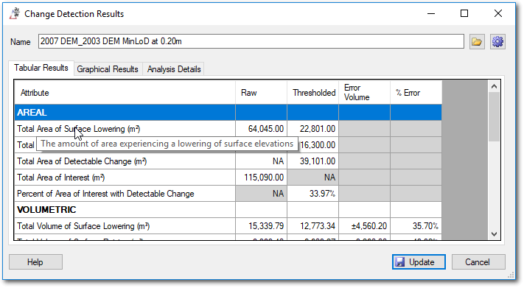Minimize the Change Detection Results window
The height and width of the screenshot is (288, 524).
(x=431, y=14)
